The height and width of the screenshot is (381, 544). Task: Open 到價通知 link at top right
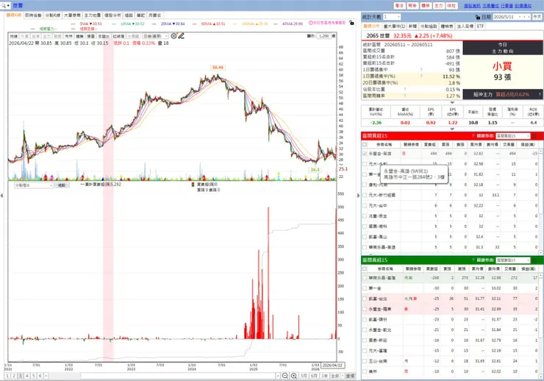(x=523, y=6)
